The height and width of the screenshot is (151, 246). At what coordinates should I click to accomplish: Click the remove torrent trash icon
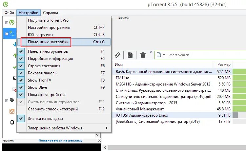click(143, 55)
